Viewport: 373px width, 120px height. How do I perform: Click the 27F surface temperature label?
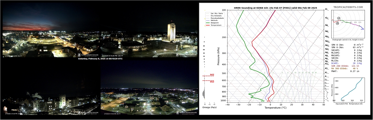pos(268,101)
